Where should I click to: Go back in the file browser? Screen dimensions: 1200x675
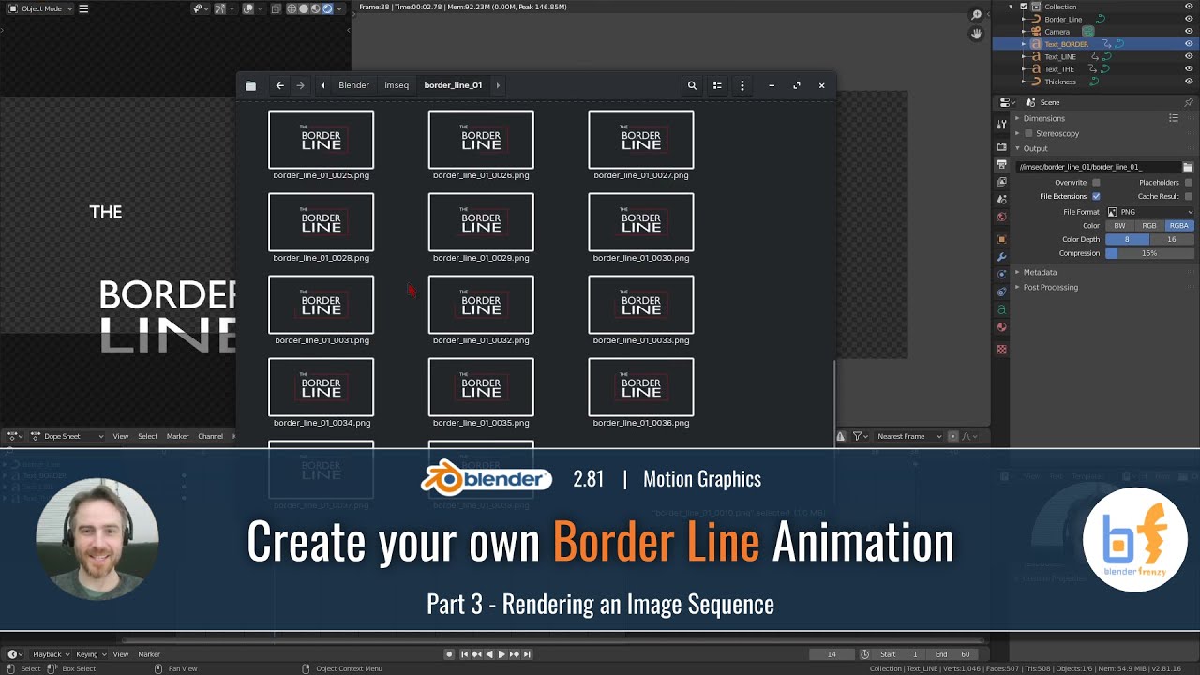click(x=279, y=85)
